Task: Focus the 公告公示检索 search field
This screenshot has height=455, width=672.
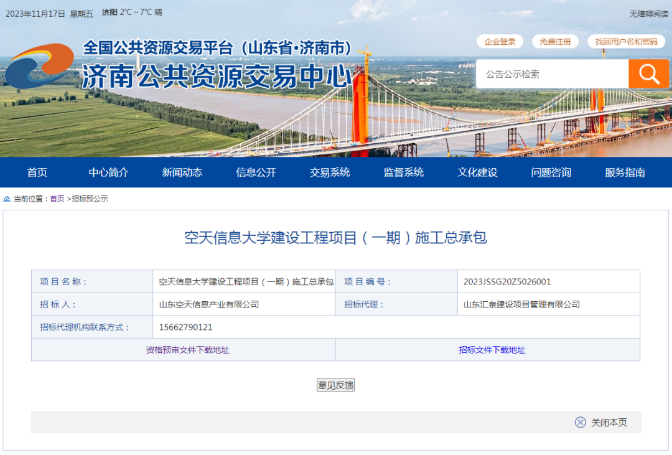Action: (x=552, y=74)
